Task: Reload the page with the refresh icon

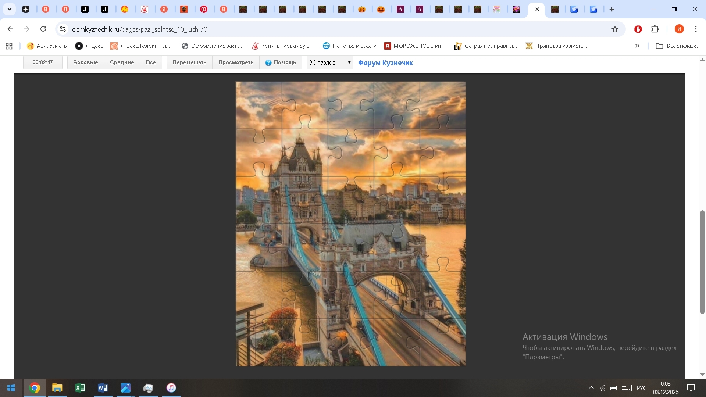Action: (x=43, y=29)
